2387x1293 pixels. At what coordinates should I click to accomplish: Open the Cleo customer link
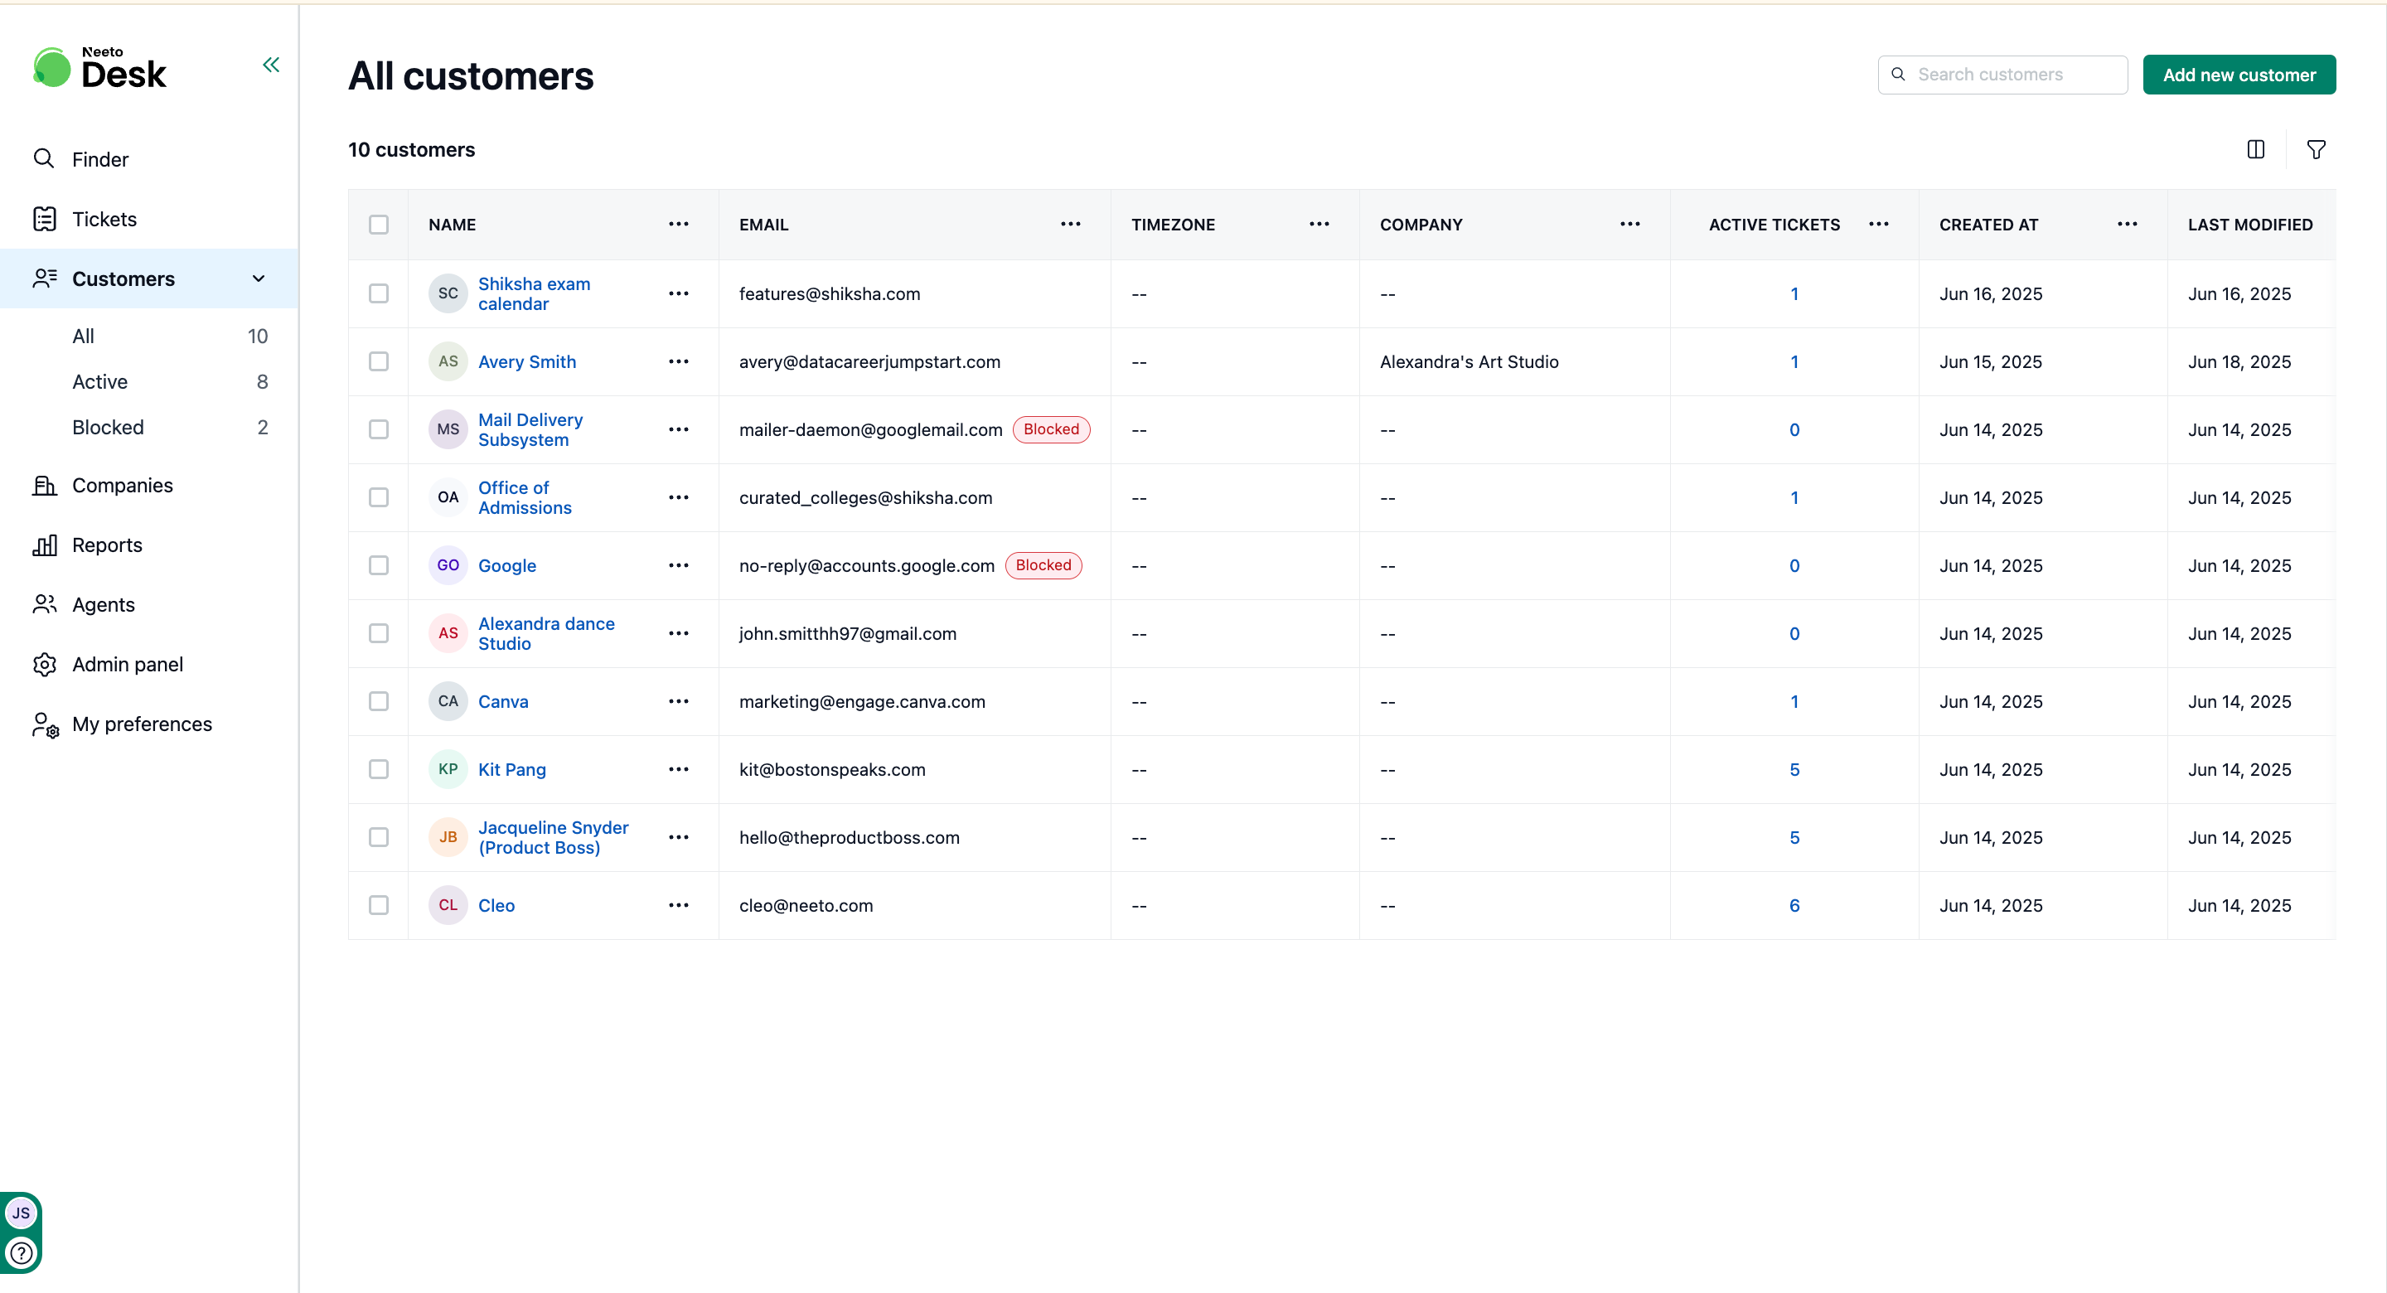(496, 906)
